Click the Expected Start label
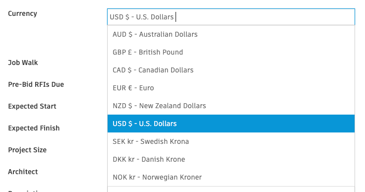Viewport: 365px width, 192px height. click(x=32, y=106)
